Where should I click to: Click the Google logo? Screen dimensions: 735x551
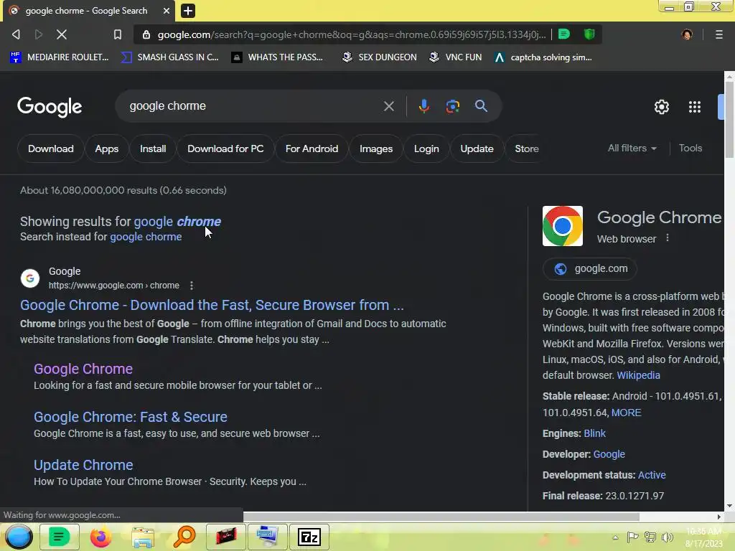tap(50, 107)
